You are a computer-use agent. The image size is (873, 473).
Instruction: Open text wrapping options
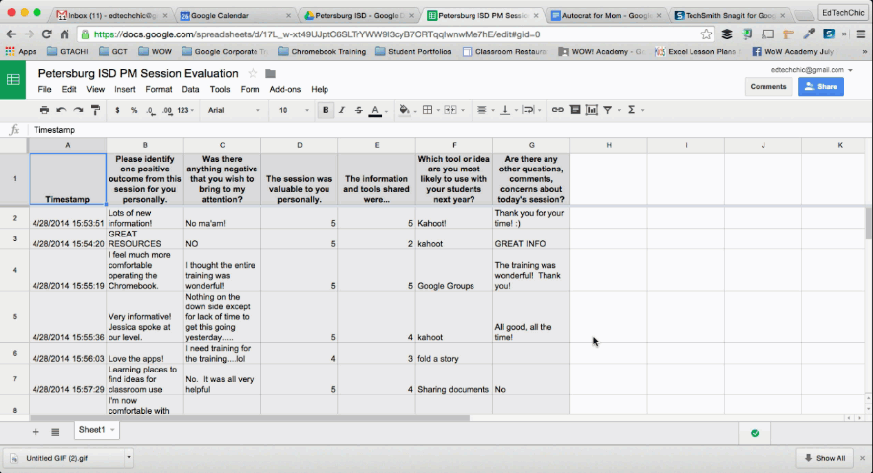coord(531,110)
